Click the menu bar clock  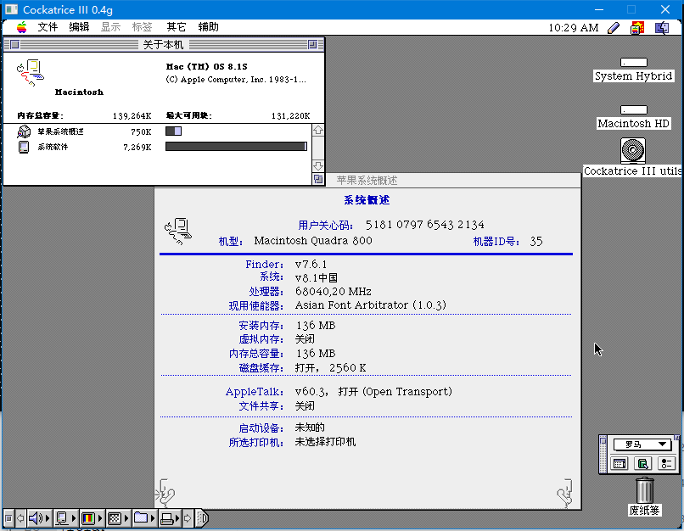tap(573, 28)
